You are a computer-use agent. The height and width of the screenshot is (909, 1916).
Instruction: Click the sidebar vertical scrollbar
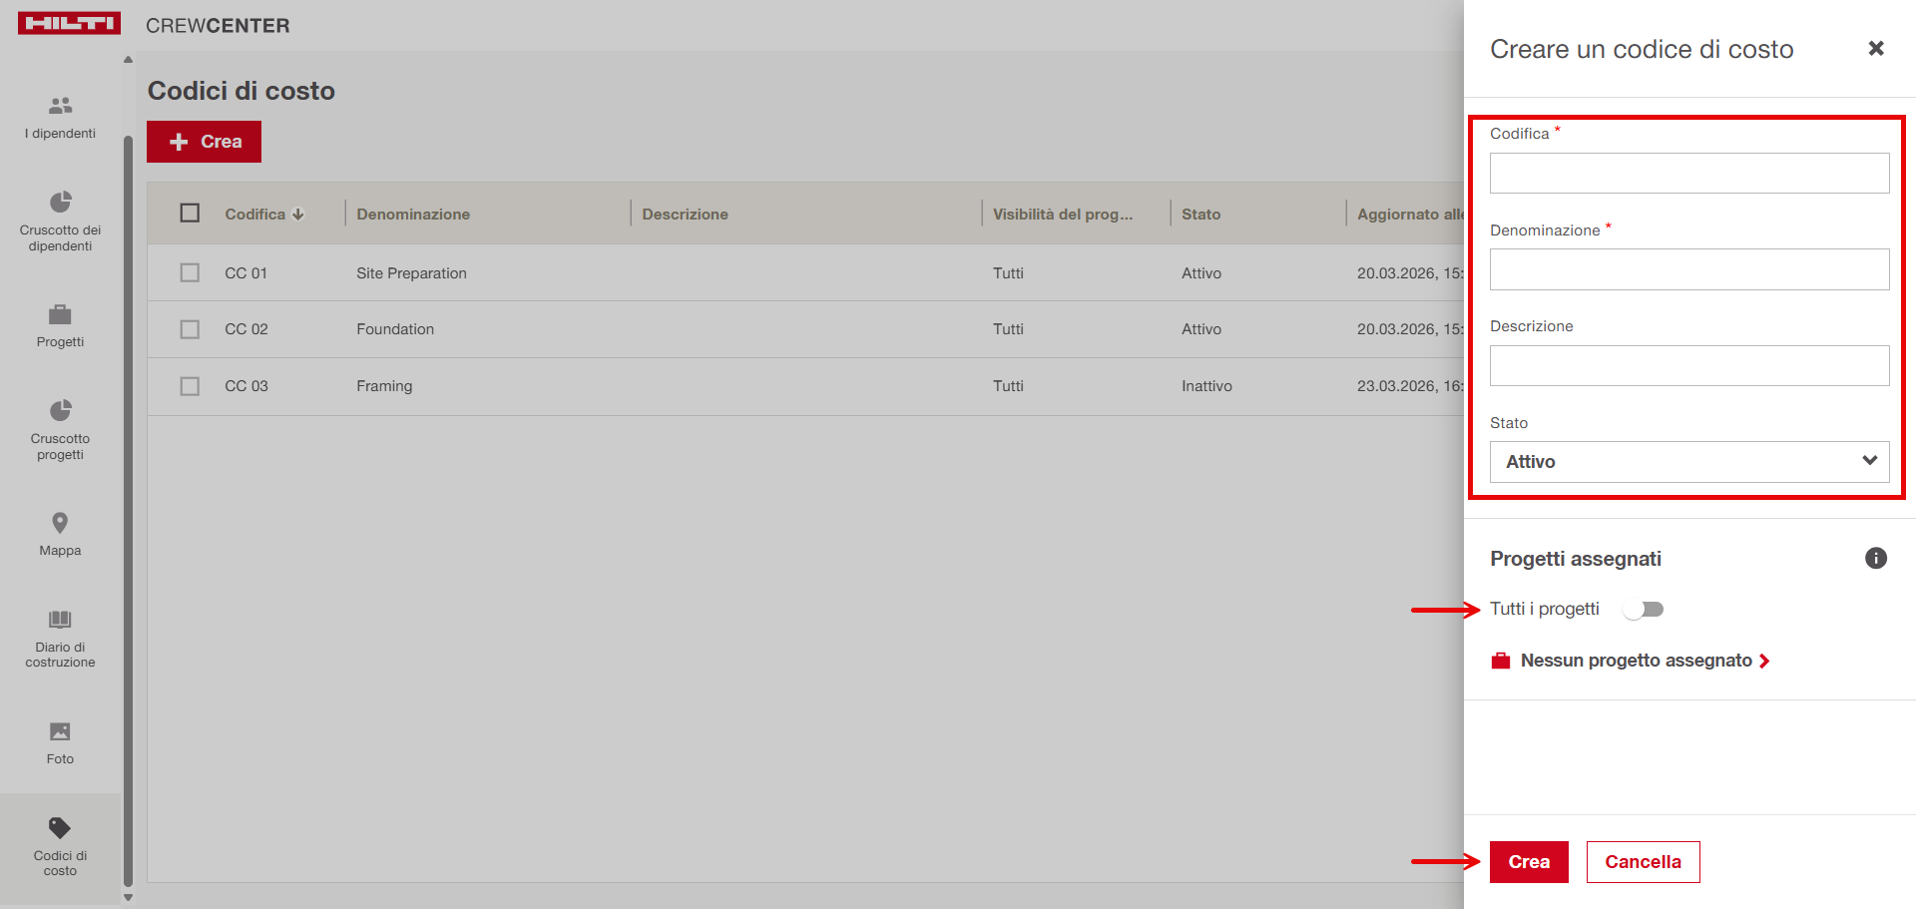click(128, 499)
